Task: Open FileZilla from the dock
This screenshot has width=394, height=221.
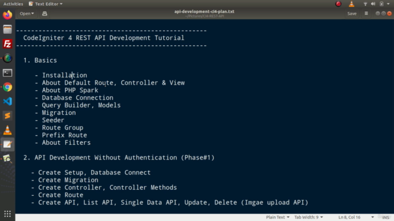Action: (7, 44)
